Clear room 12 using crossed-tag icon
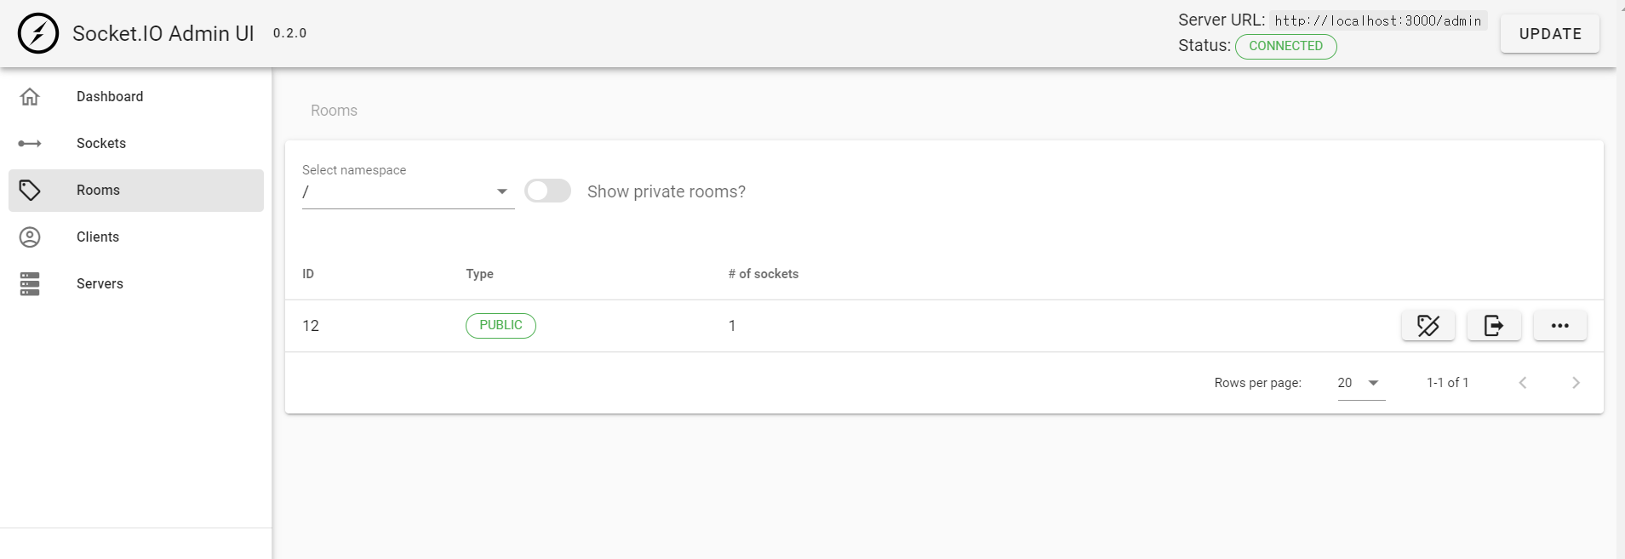This screenshot has width=1625, height=559. pyautogui.click(x=1428, y=326)
